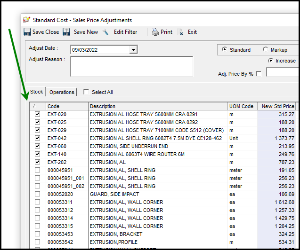Click inside the Adjust Reason text box
Image resolution: width=300 pixels, height=250 pixels.
pyautogui.click(x=131, y=66)
